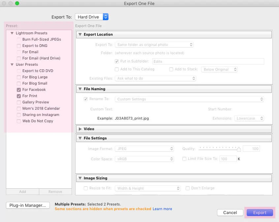The height and width of the screenshot is (222, 279).
Task: Check the For Blog Small preset
Action: pyautogui.click(x=19, y=83)
